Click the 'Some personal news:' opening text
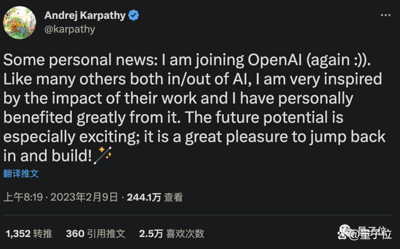The width and height of the screenshot is (400, 249). (81, 60)
